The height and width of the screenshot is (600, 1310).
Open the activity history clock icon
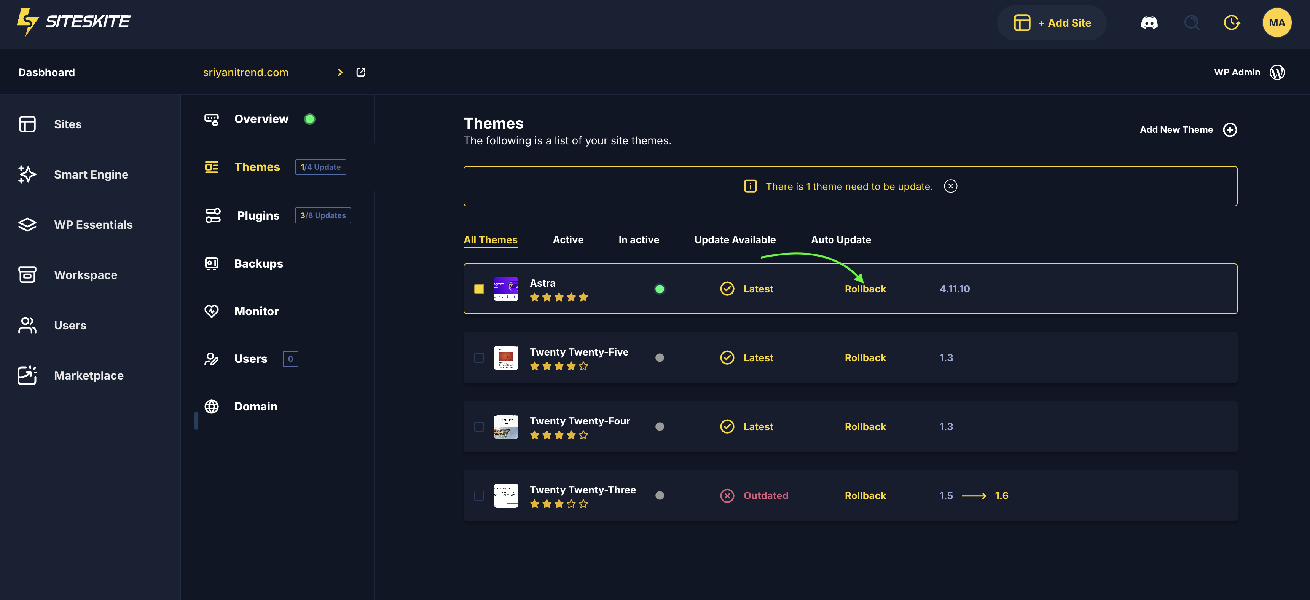coord(1231,23)
